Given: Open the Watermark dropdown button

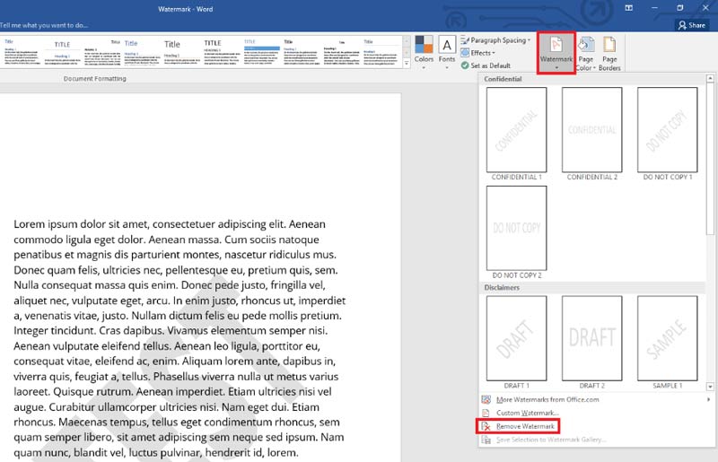Looking at the screenshot, I should click(556, 53).
